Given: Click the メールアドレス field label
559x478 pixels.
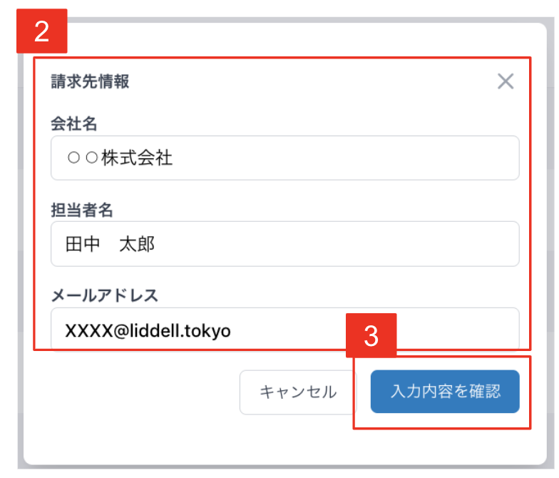Looking at the screenshot, I should click(105, 295).
